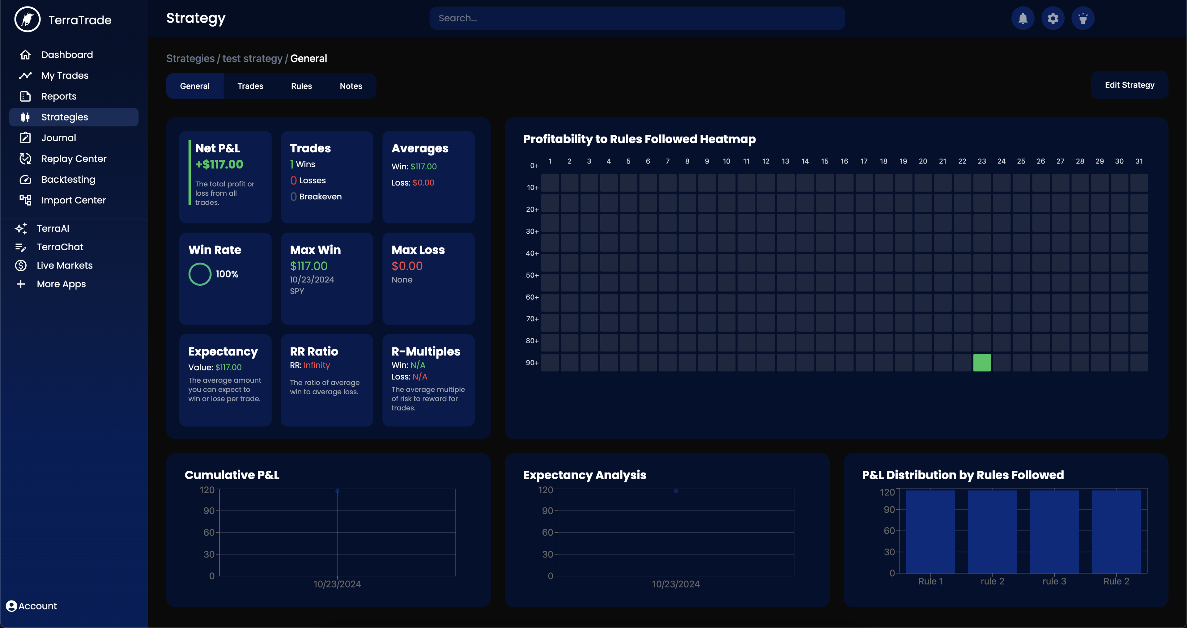The image size is (1187, 628).
Task: Open Backtesting from sidebar
Action: [x=74, y=179]
